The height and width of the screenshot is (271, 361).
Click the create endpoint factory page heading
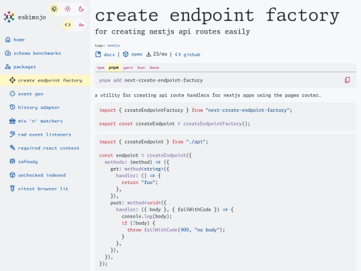[217, 15]
